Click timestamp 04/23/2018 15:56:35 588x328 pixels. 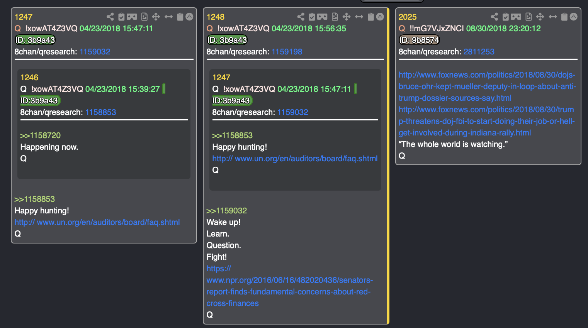pos(309,29)
